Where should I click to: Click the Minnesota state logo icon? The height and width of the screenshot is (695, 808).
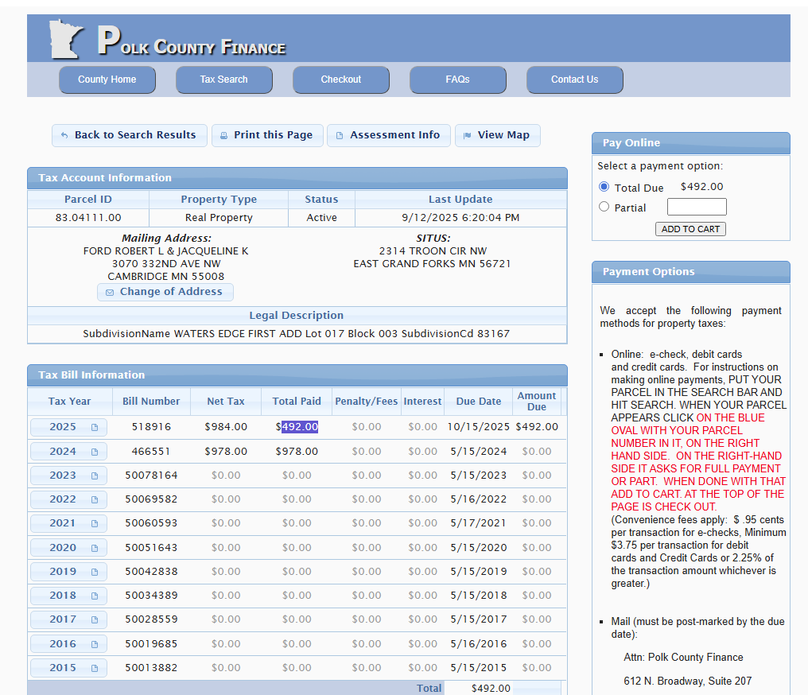pos(66,39)
